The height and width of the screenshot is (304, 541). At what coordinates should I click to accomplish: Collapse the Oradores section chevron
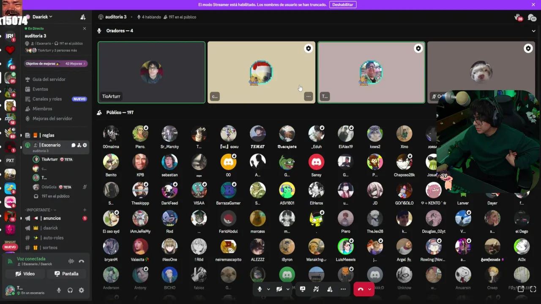[x=533, y=31]
